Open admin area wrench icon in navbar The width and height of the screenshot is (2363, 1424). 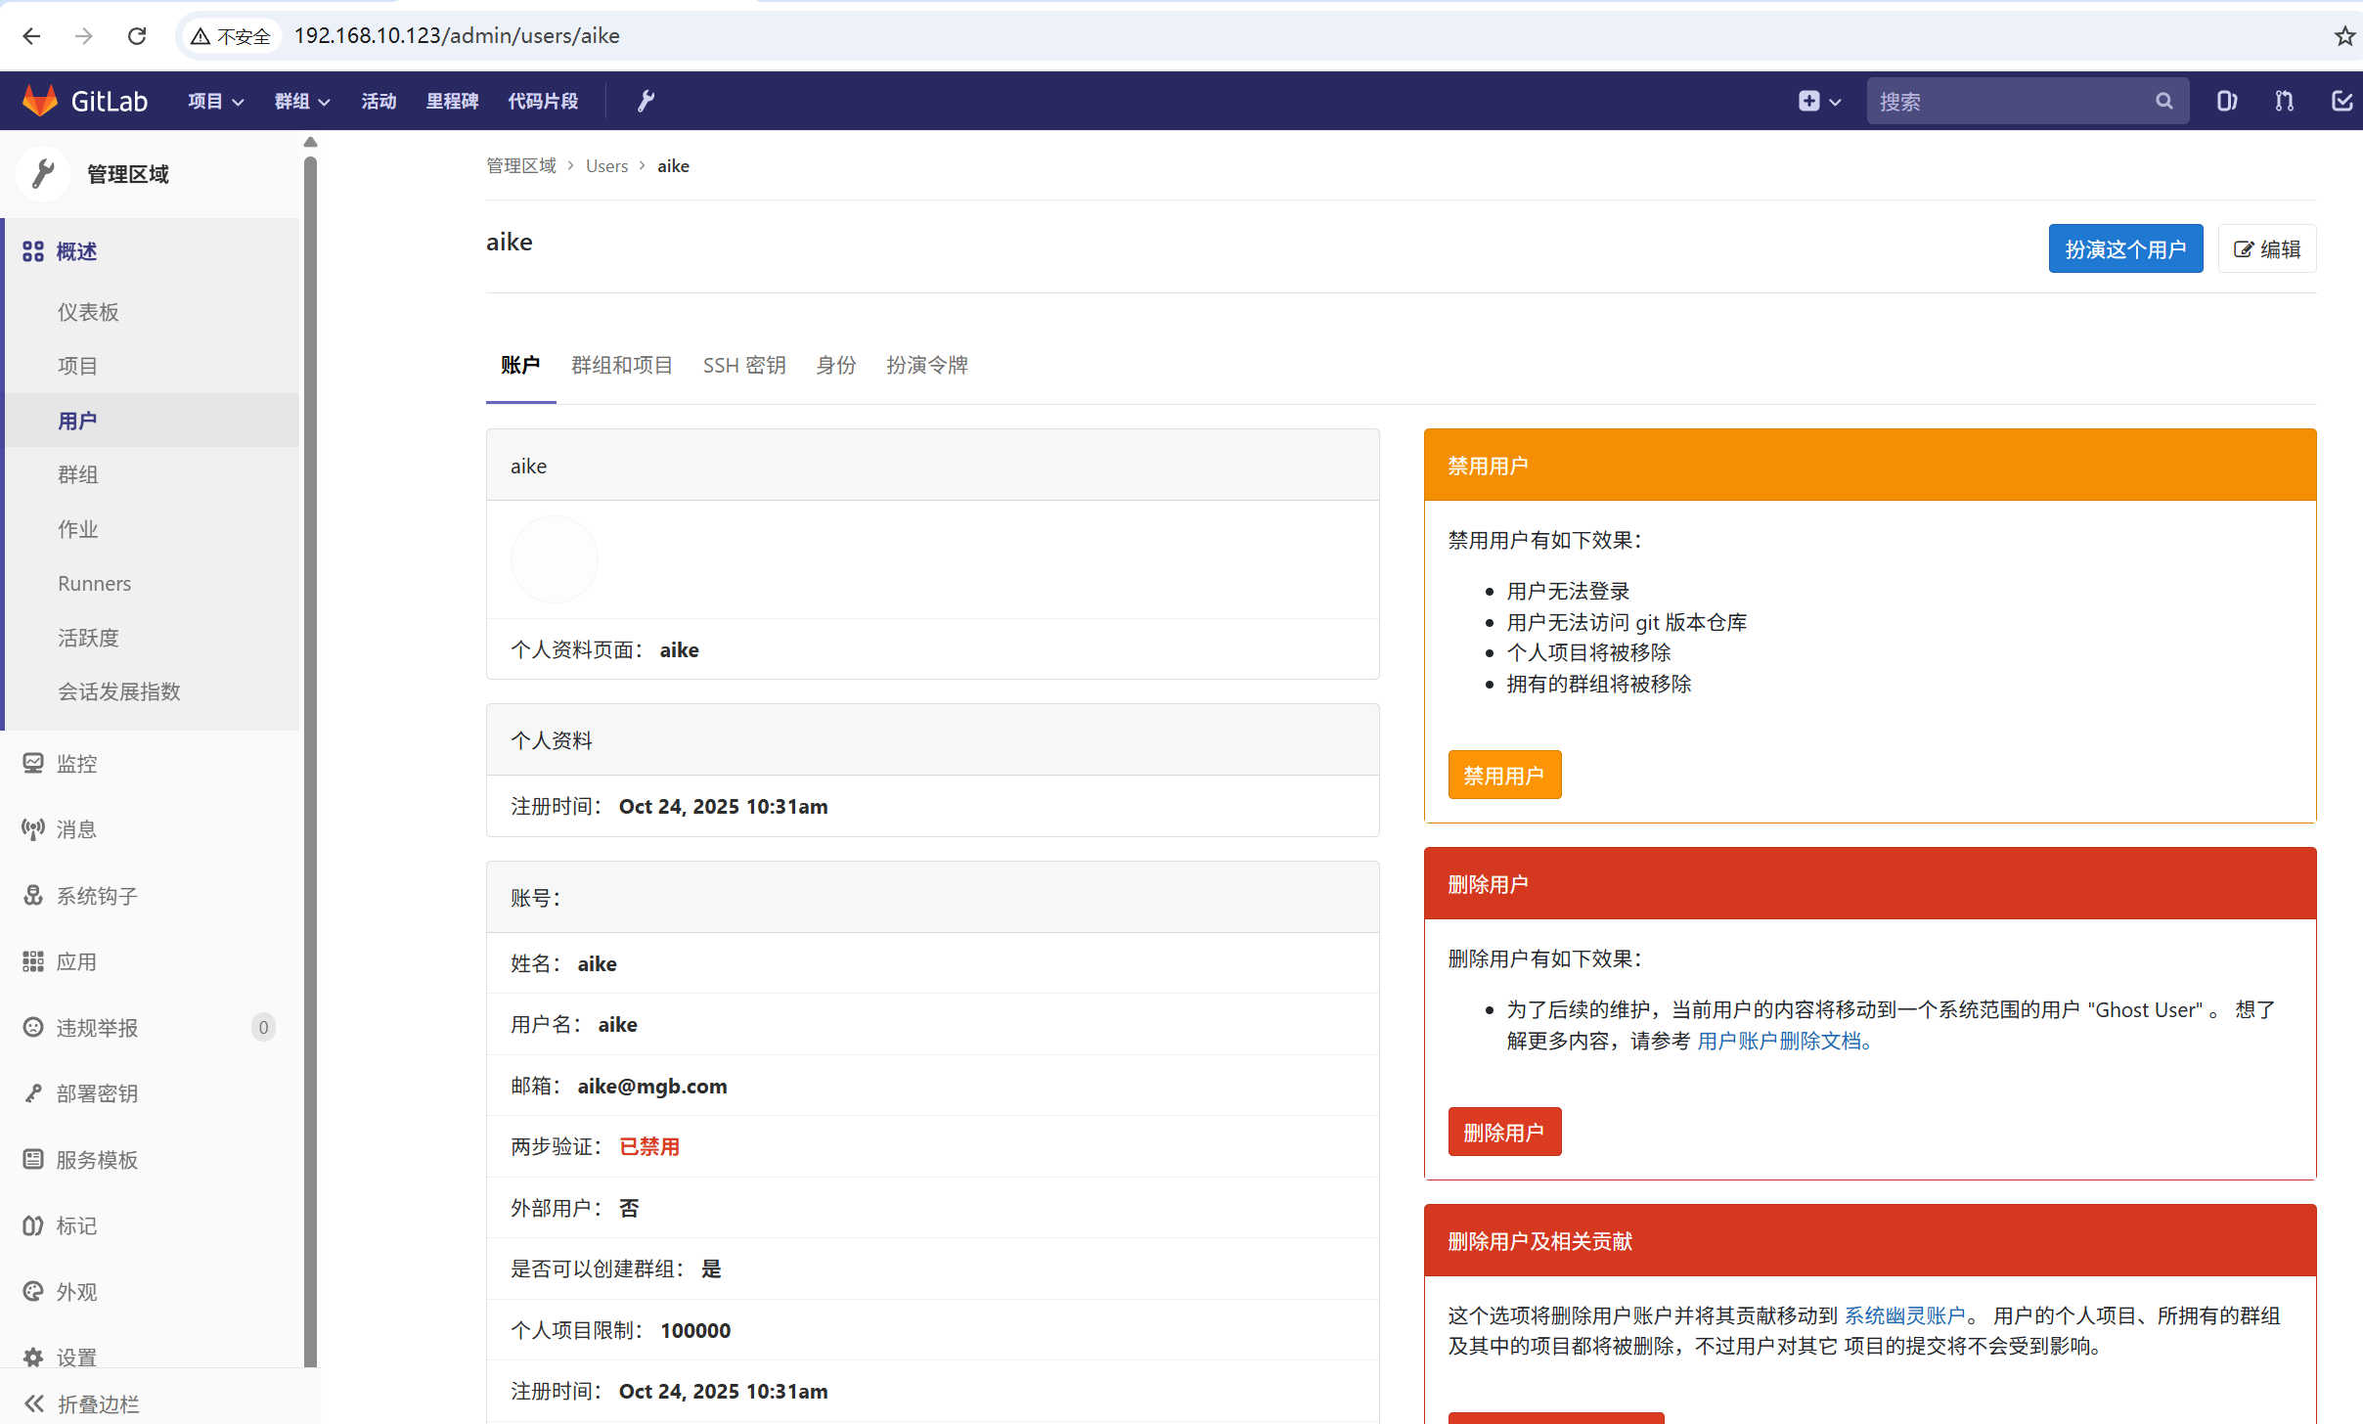click(646, 101)
